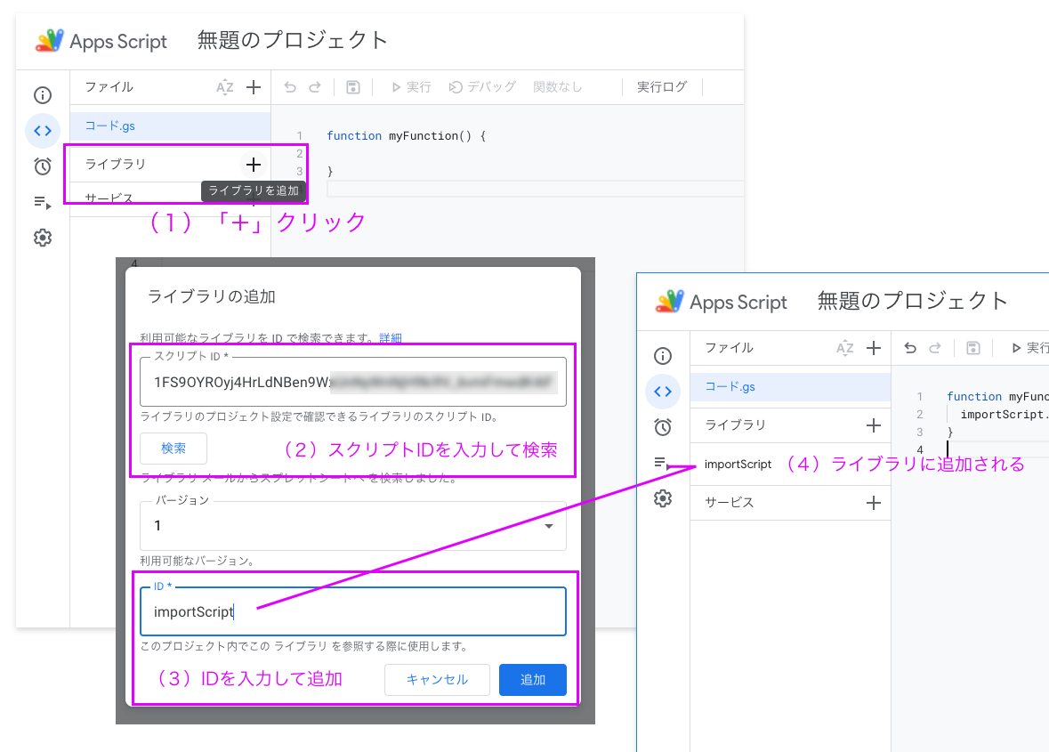This screenshot has width=1049, height=752.
Task: Click the ID input field showing importScript
Action: click(352, 611)
